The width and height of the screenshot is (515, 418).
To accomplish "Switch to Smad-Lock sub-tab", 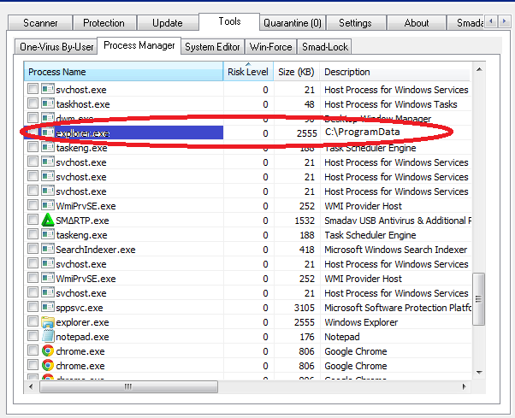I will 325,47.
